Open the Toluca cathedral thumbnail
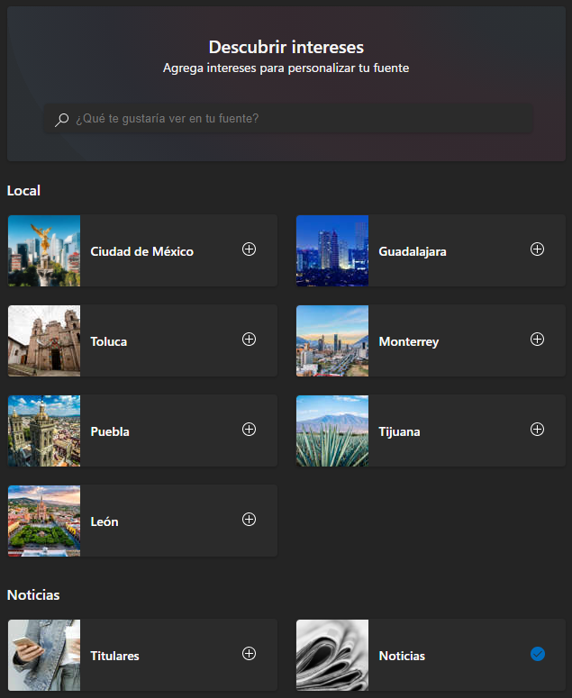This screenshot has height=698, width=572. pyautogui.click(x=44, y=340)
